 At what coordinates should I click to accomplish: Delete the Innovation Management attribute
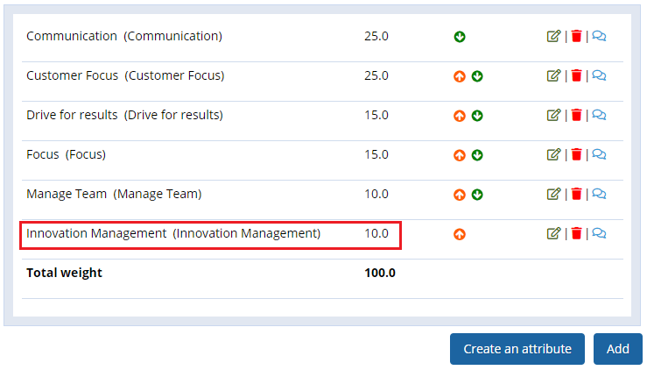point(576,233)
